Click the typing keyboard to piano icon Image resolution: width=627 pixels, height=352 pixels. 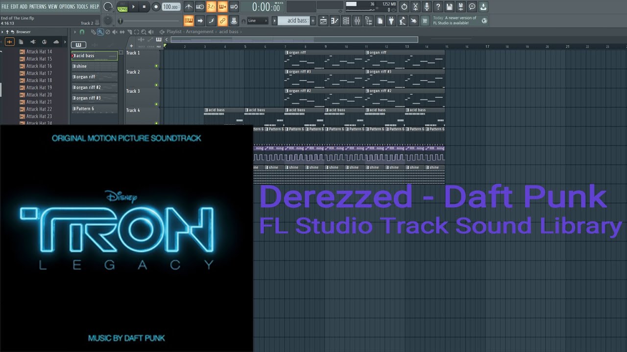pyautogui.click(x=189, y=21)
